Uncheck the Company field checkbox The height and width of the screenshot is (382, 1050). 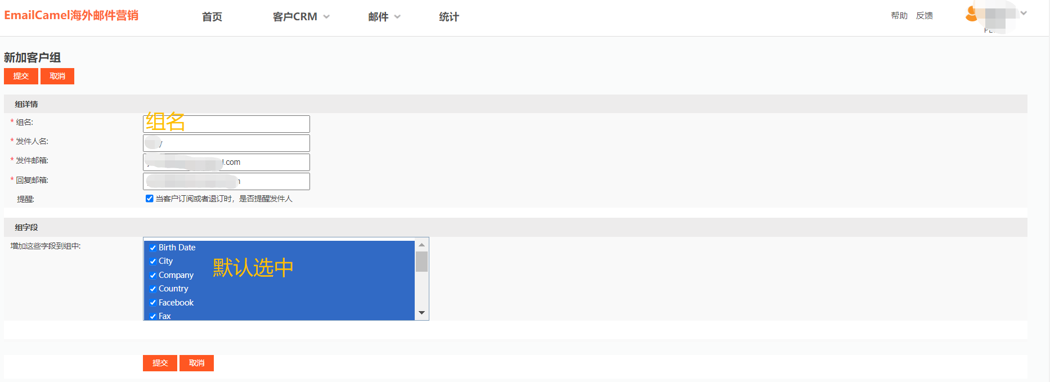click(x=152, y=275)
